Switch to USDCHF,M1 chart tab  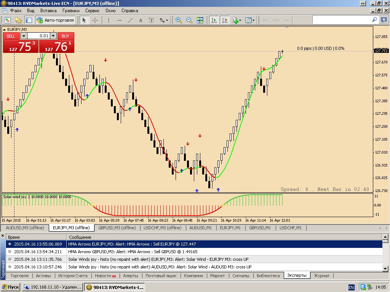click(x=290, y=228)
